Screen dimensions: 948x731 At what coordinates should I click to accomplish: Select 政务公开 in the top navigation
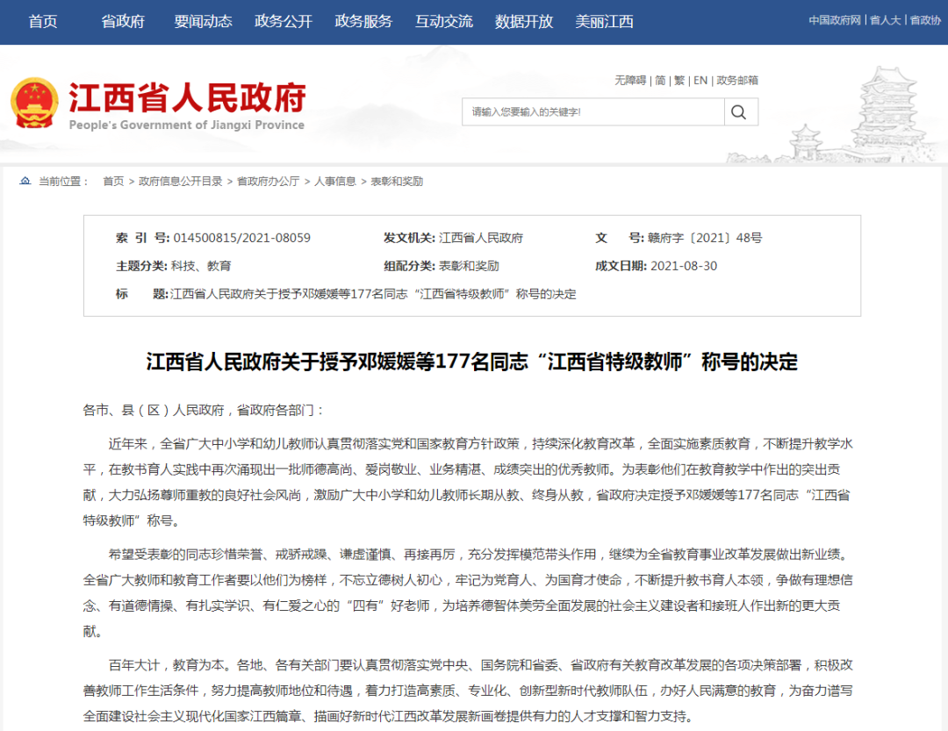click(284, 22)
